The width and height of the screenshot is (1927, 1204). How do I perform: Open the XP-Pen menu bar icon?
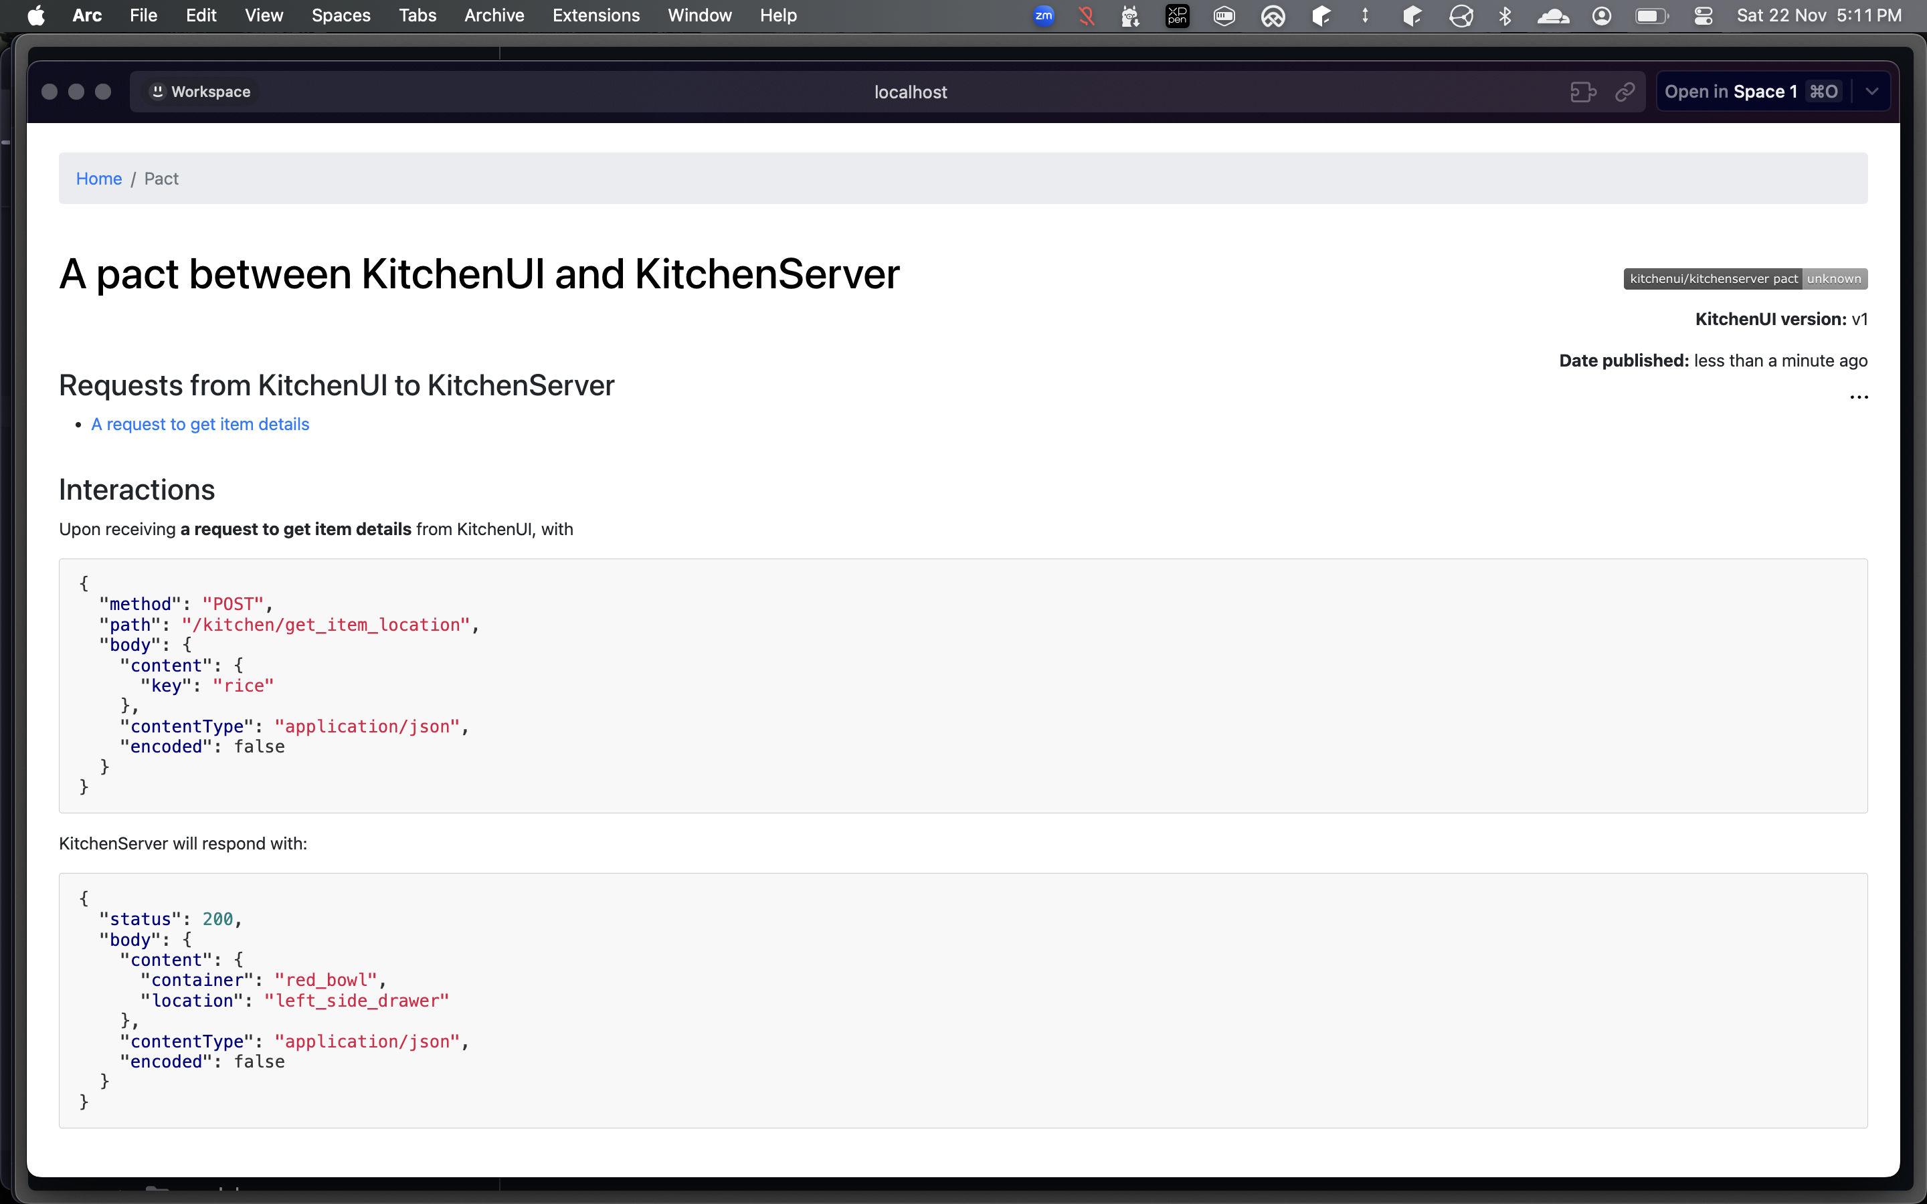pyautogui.click(x=1177, y=16)
